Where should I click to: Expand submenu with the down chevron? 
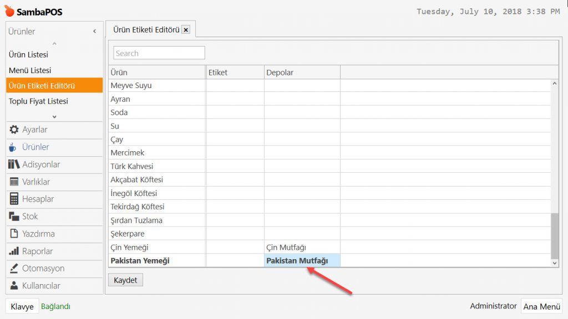coord(54,116)
